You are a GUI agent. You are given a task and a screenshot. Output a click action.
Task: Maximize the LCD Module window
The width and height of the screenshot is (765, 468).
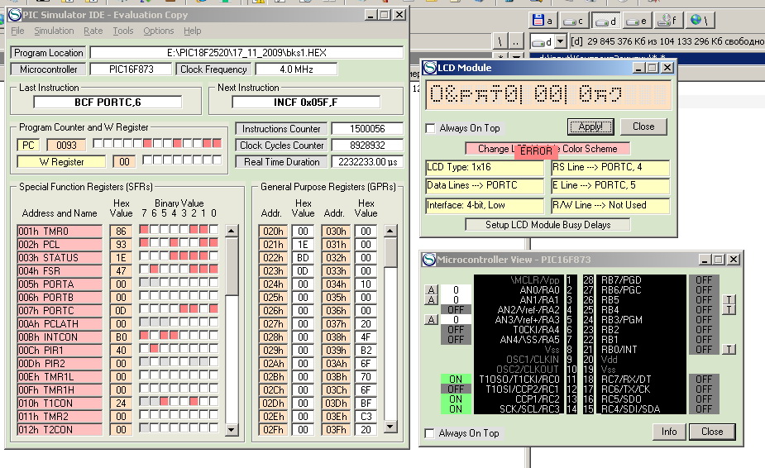[x=653, y=68]
